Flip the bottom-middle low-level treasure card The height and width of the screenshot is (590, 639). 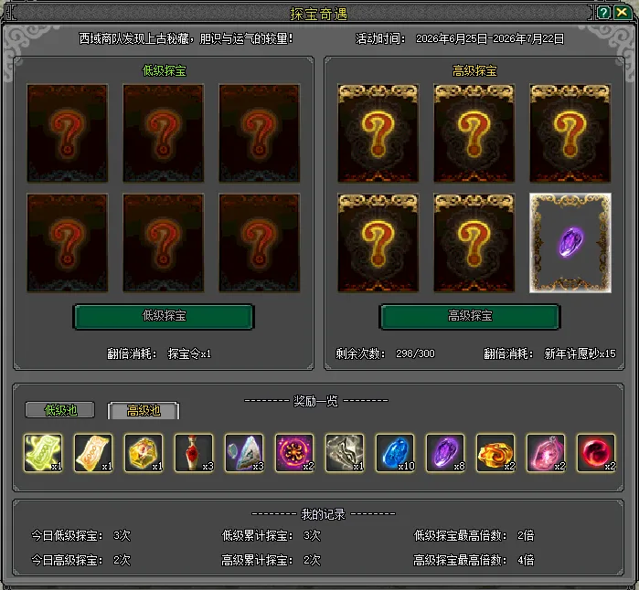(x=164, y=243)
